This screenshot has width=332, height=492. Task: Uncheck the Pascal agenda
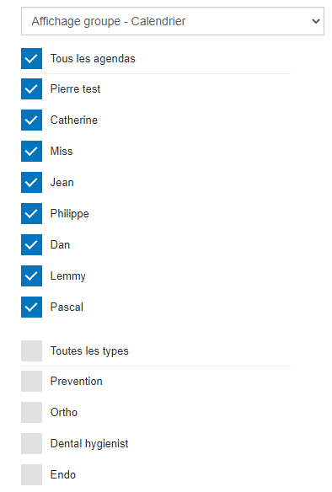(x=31, y=307)
